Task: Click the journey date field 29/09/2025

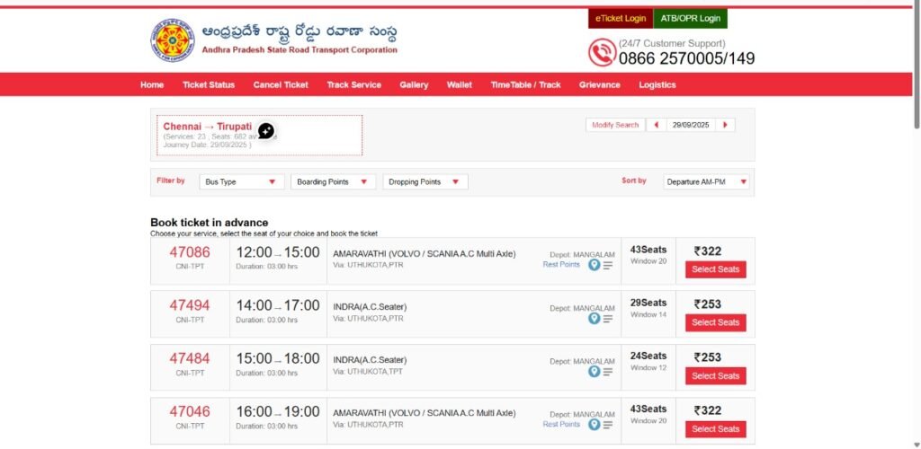Action: (x=691, y=125)
